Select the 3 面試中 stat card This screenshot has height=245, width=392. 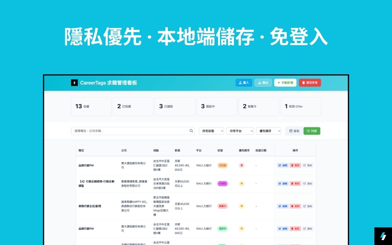[217, 107]
